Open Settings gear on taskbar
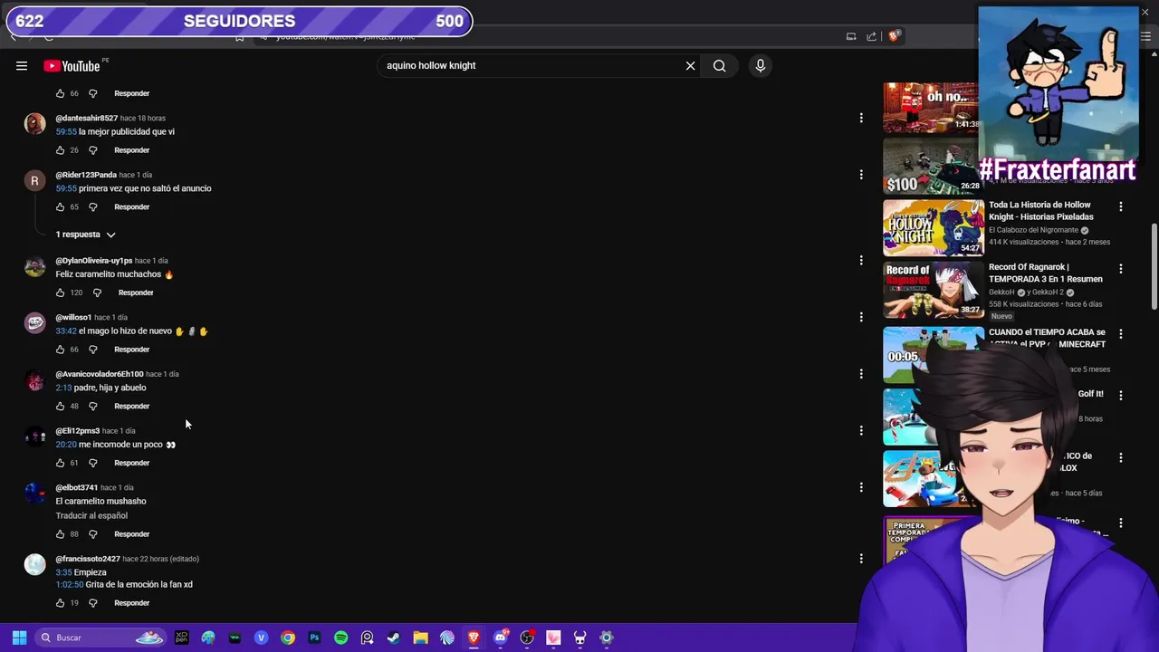Viewport: 1159px width, 652px height. pyautogui.click(x=607, y=638)
